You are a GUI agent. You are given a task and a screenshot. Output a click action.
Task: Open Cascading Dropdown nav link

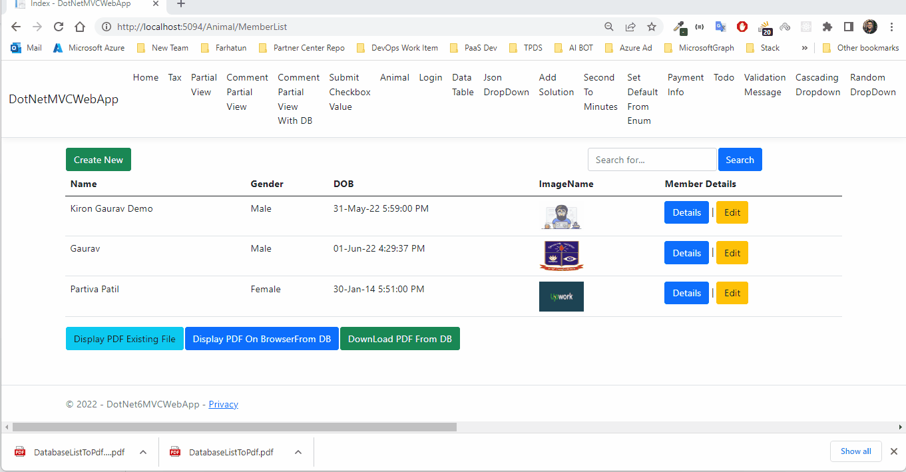coord(817,85)
